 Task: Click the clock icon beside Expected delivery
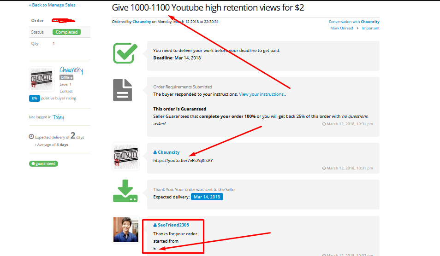[31, 137]
